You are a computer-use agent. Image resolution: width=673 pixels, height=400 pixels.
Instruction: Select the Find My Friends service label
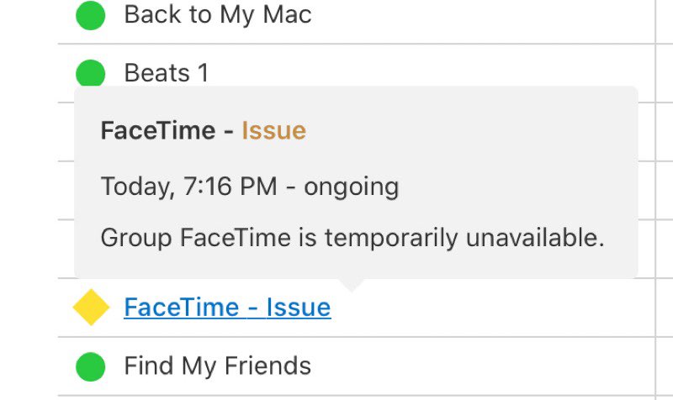pos(218,366)
